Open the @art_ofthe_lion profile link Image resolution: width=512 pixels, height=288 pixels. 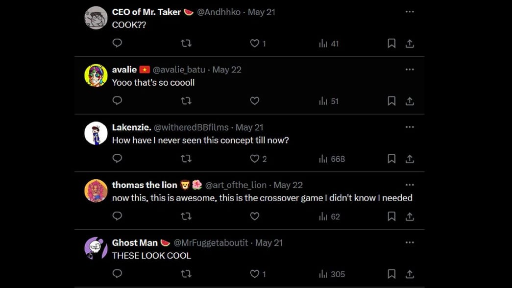[x=236, y=185]
